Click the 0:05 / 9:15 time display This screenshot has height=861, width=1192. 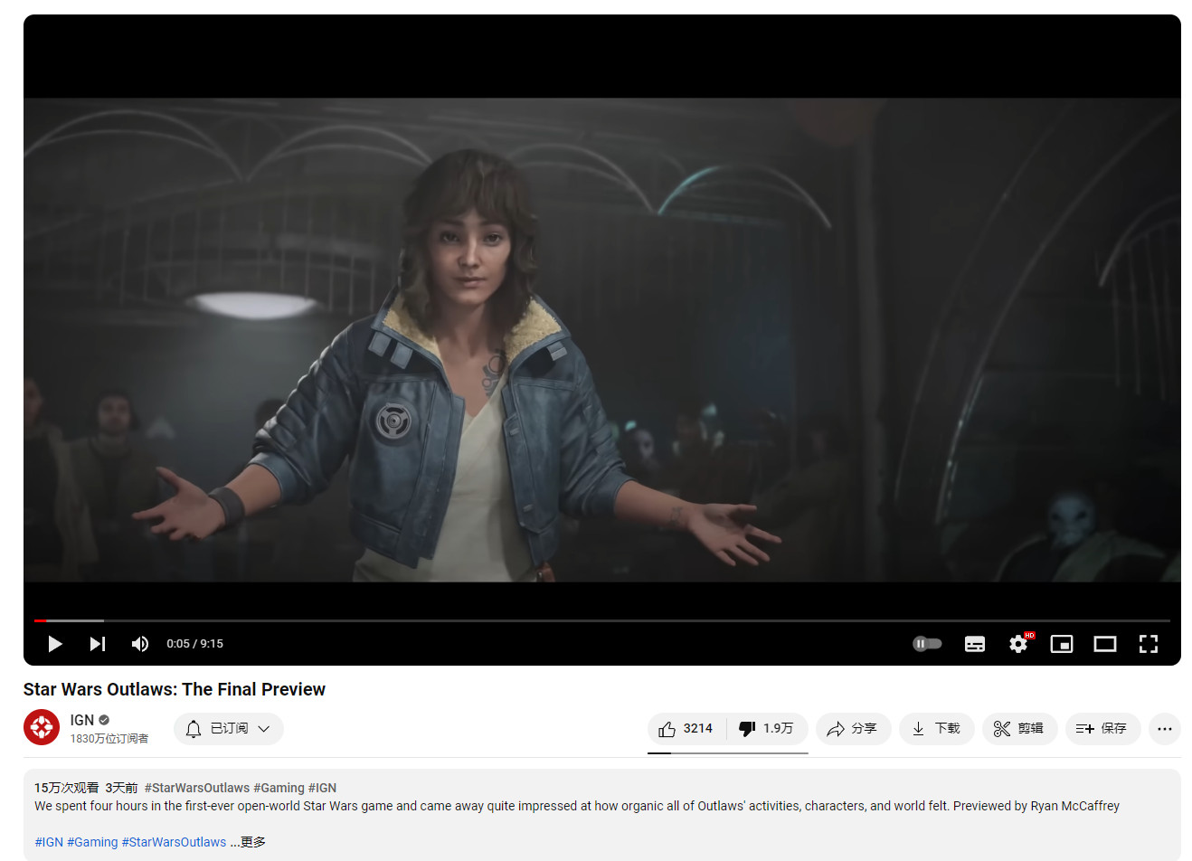click(x=194, y=644)
